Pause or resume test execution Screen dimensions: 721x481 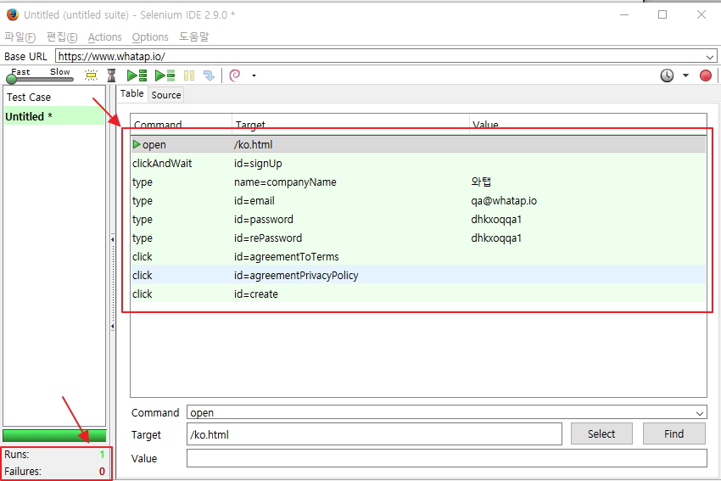[189, 76]
